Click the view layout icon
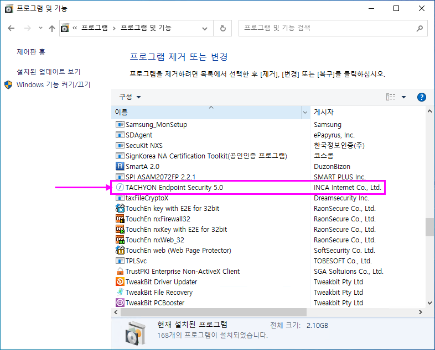 coord(391,97)
